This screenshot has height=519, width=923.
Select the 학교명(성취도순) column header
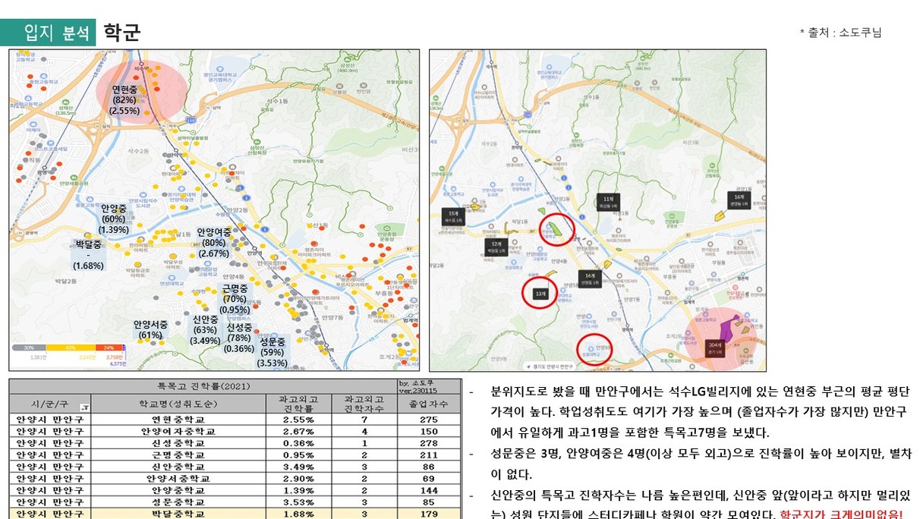[x=177, y=403]
